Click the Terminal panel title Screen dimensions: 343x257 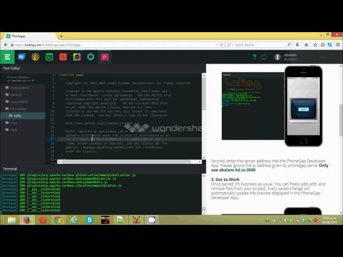point(10,169)
